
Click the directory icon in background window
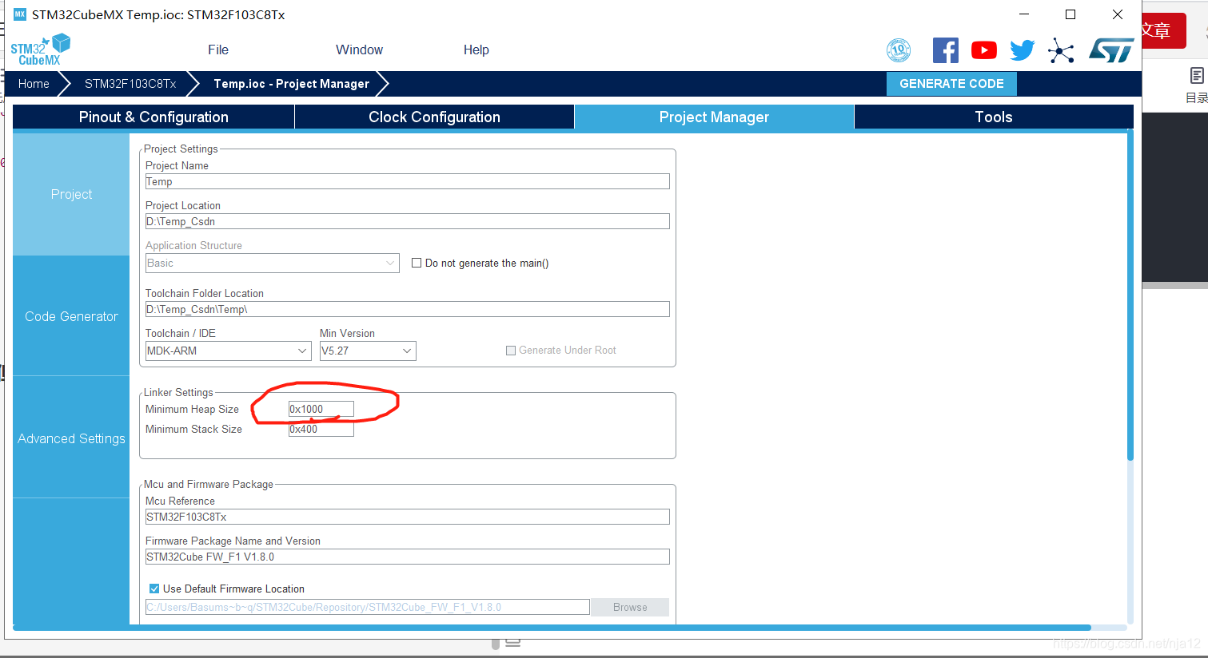click(x=1197, y=76)
